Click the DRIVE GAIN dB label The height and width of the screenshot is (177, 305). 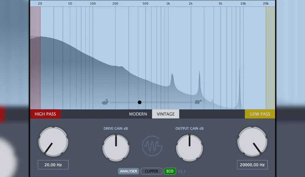tap(116, 128)
